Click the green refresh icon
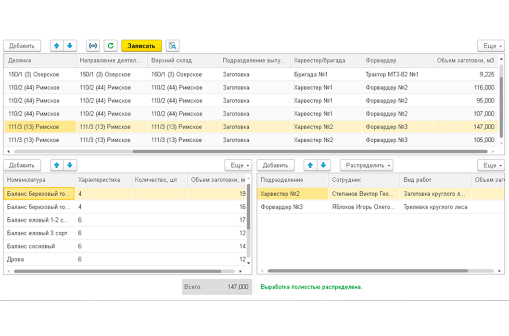Image resolution: width=509 pixels, height=336 pixels. click(110, 46)
